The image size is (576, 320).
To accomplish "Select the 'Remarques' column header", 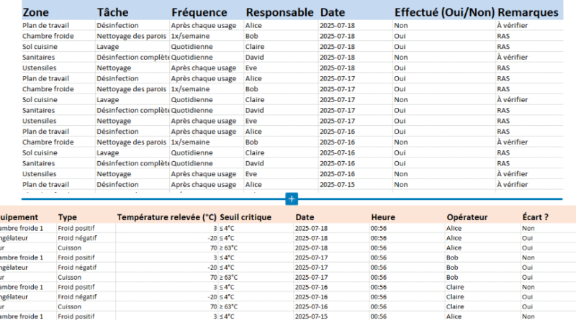I will (x=528, y=12).
